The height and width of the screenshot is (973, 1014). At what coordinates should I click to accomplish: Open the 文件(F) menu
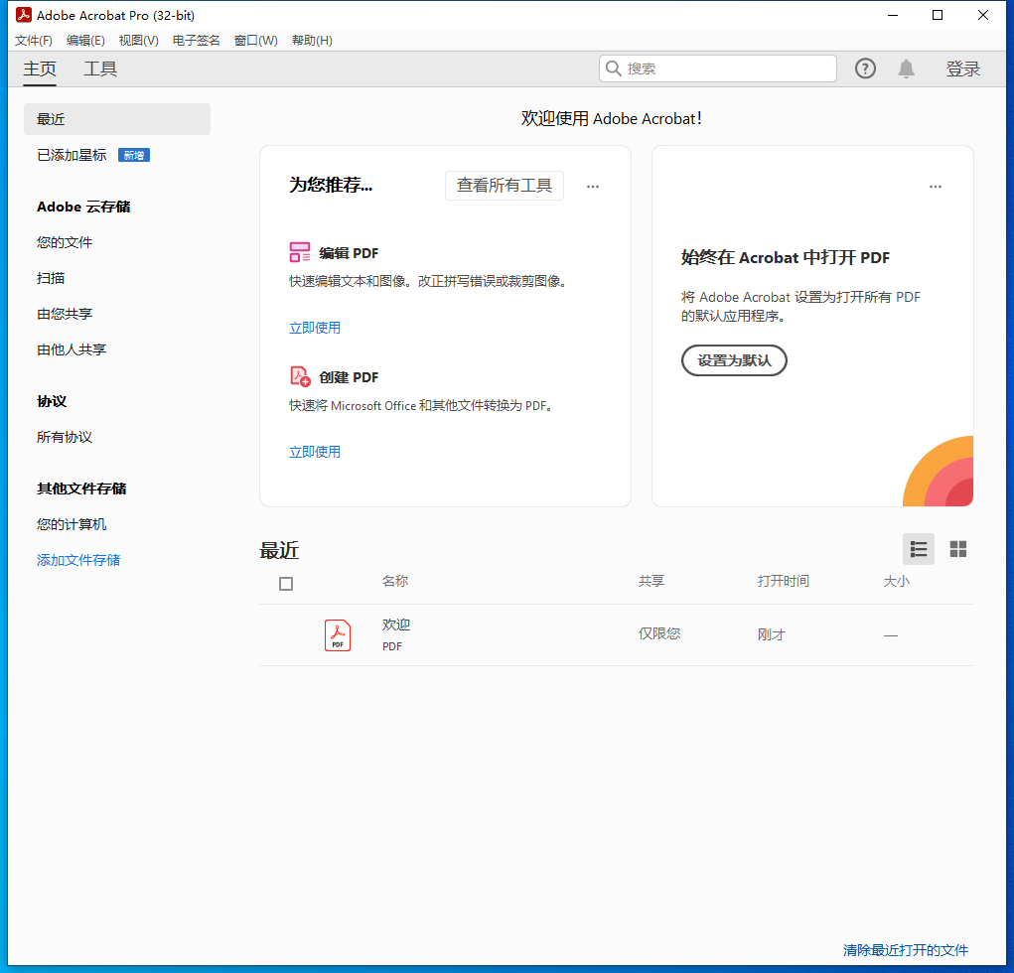34,41
